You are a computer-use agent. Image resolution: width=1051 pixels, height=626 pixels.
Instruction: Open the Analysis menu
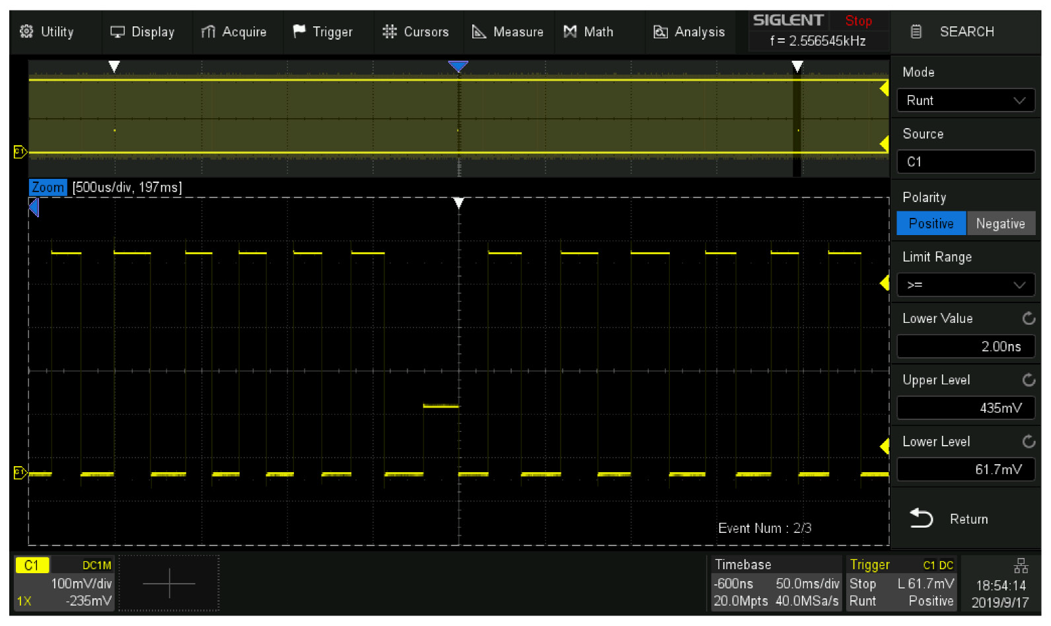pos(689,32)
